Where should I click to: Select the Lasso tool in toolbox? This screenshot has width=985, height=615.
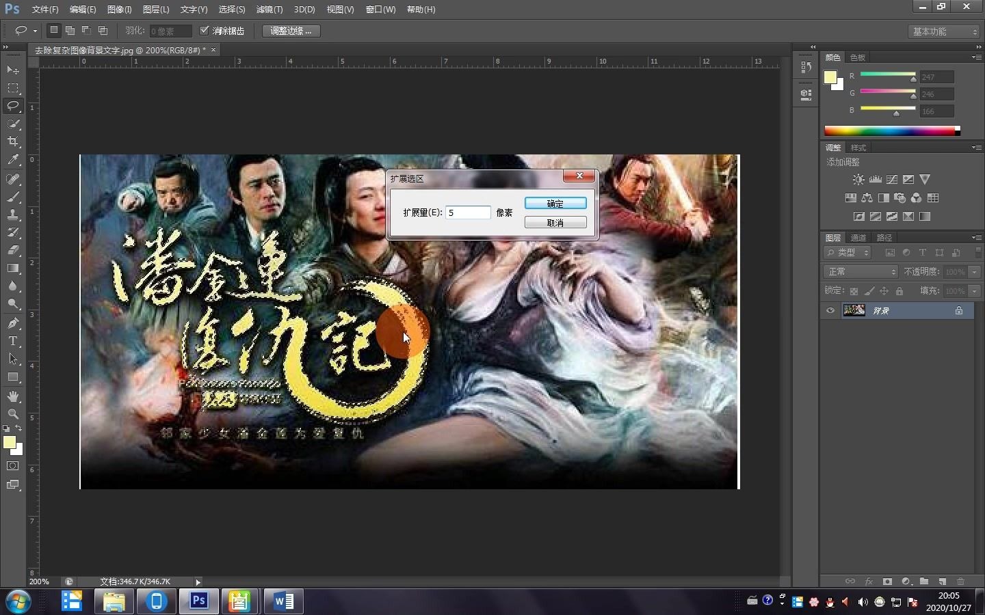(x=13, y=106)
